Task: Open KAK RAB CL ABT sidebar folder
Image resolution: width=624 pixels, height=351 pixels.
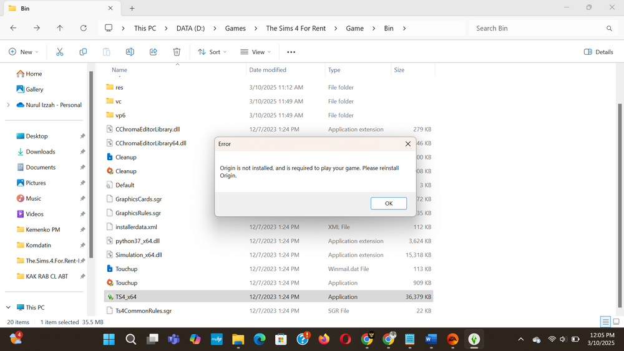Action: tap(42, 276)
